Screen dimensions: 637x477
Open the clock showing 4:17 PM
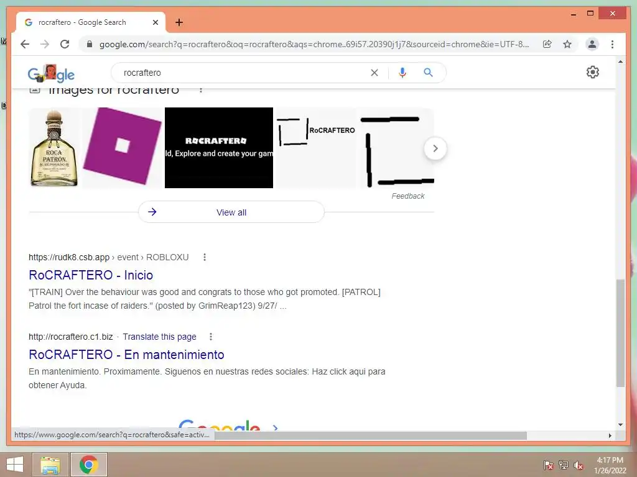click(610, 465)
